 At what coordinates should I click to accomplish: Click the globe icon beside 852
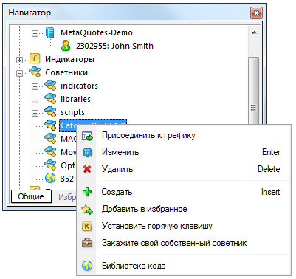(x=50, y=178)
